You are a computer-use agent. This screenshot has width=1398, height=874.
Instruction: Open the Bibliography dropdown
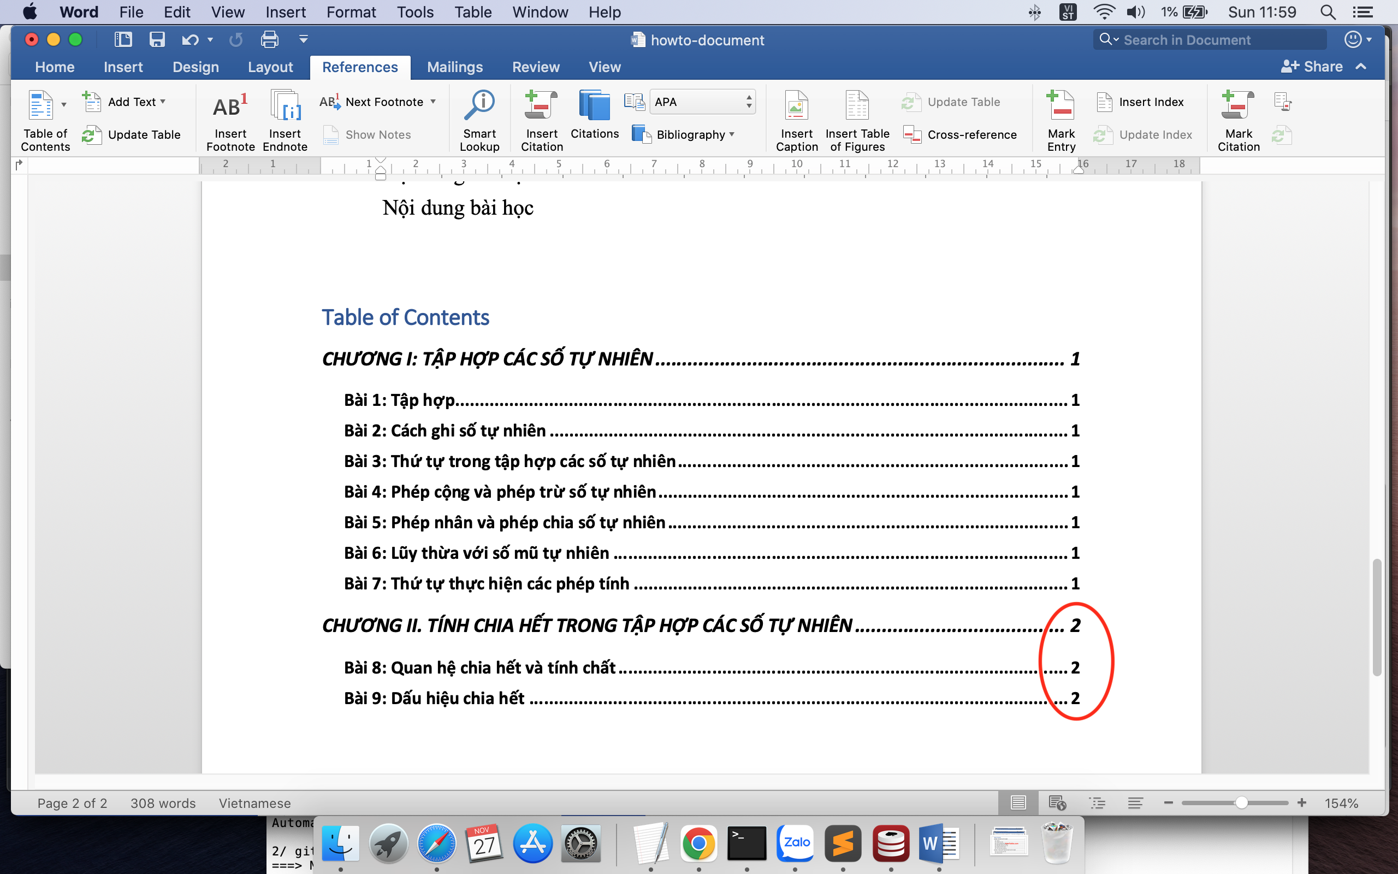tap(683, 135)
